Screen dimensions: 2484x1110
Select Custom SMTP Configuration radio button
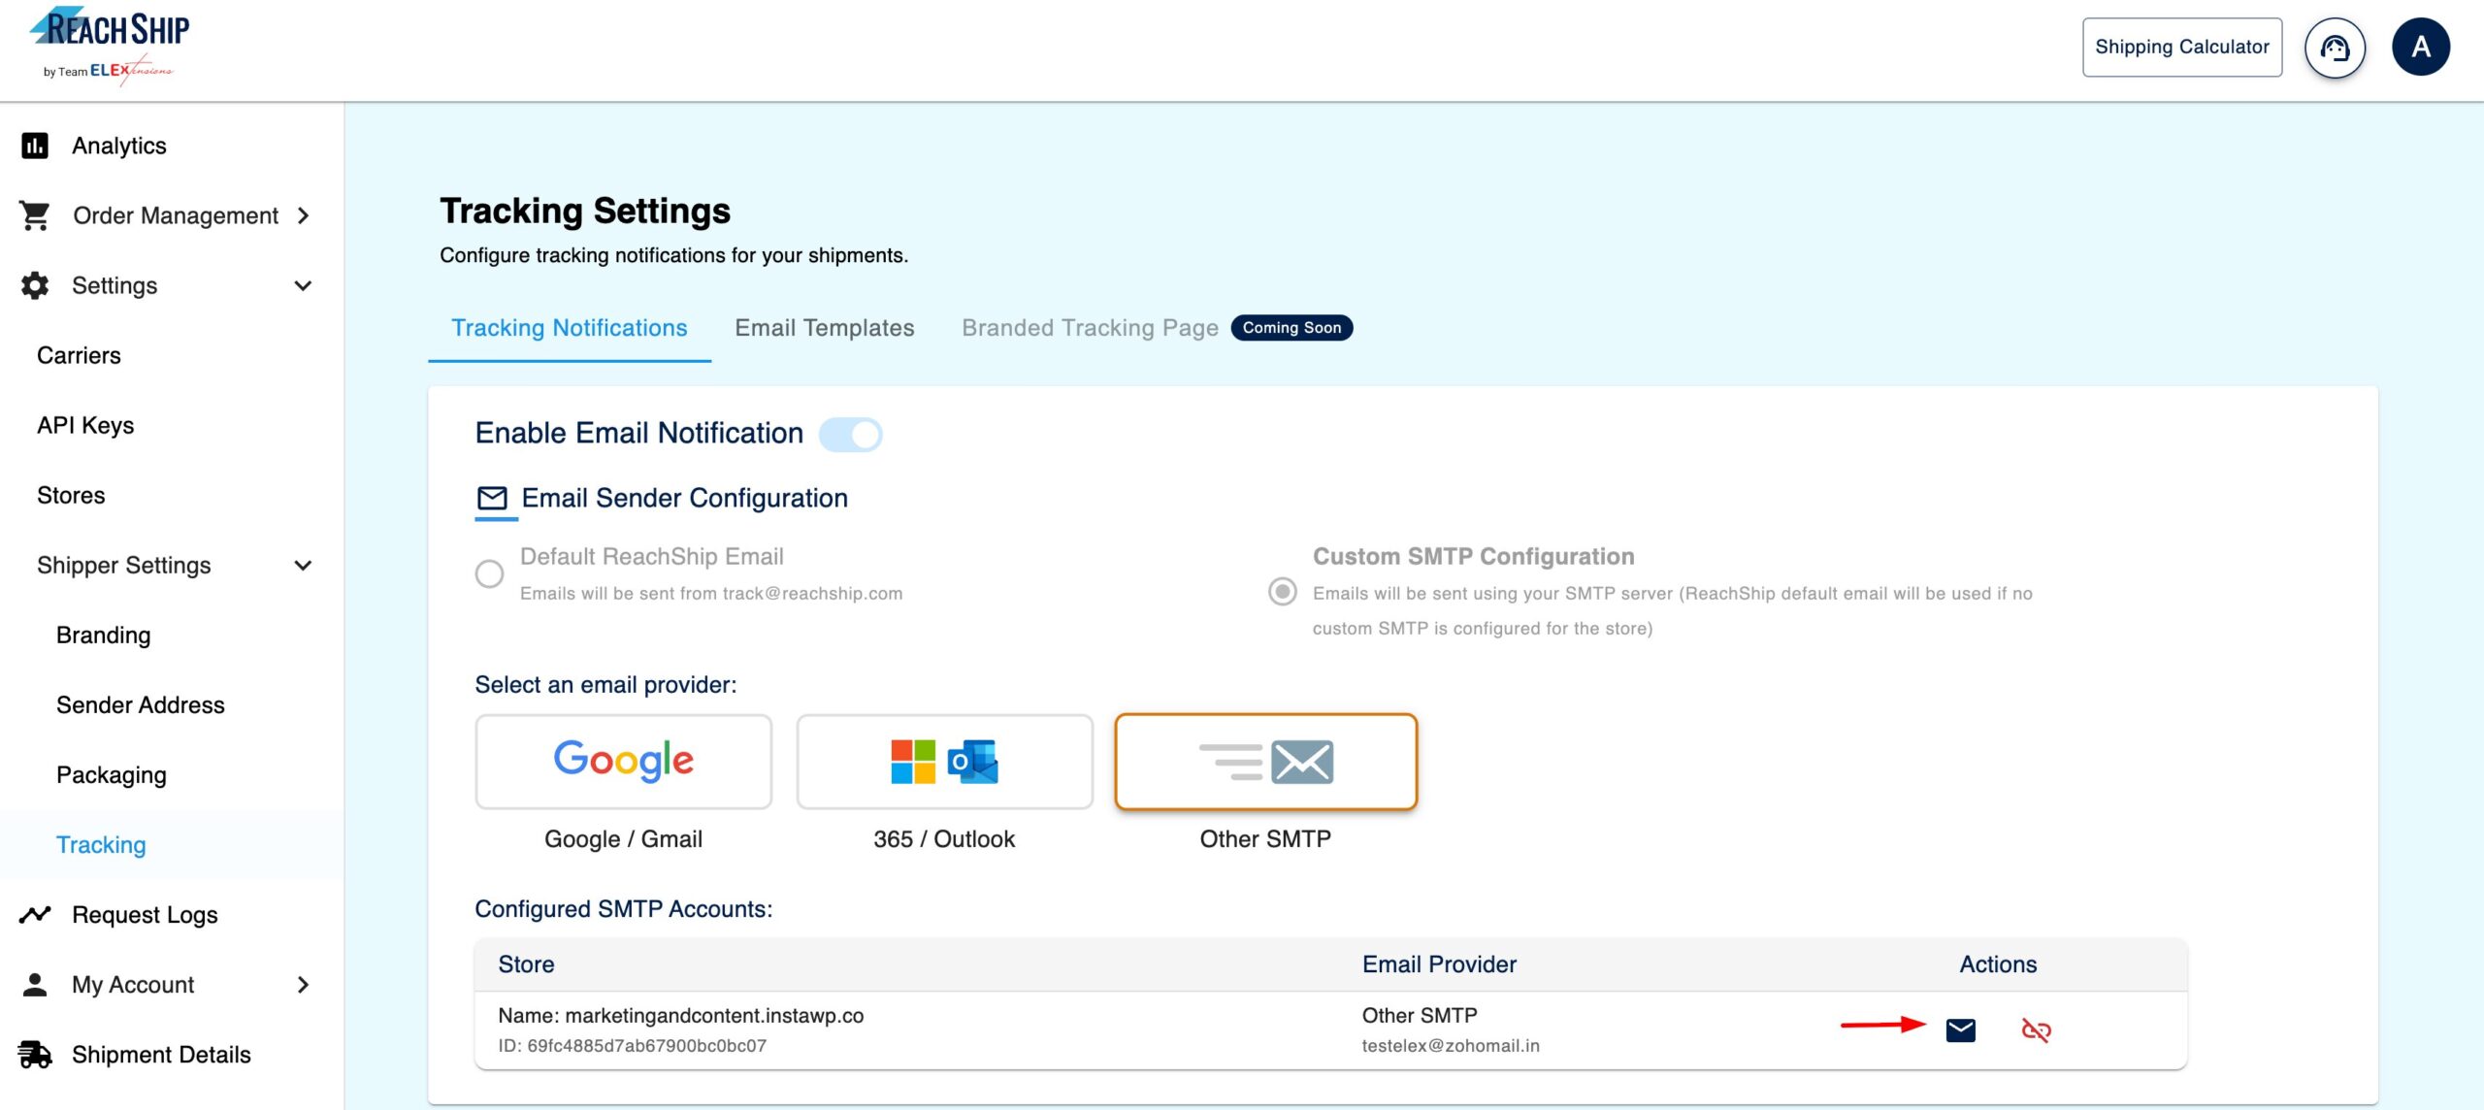(x=1283, y=591)
